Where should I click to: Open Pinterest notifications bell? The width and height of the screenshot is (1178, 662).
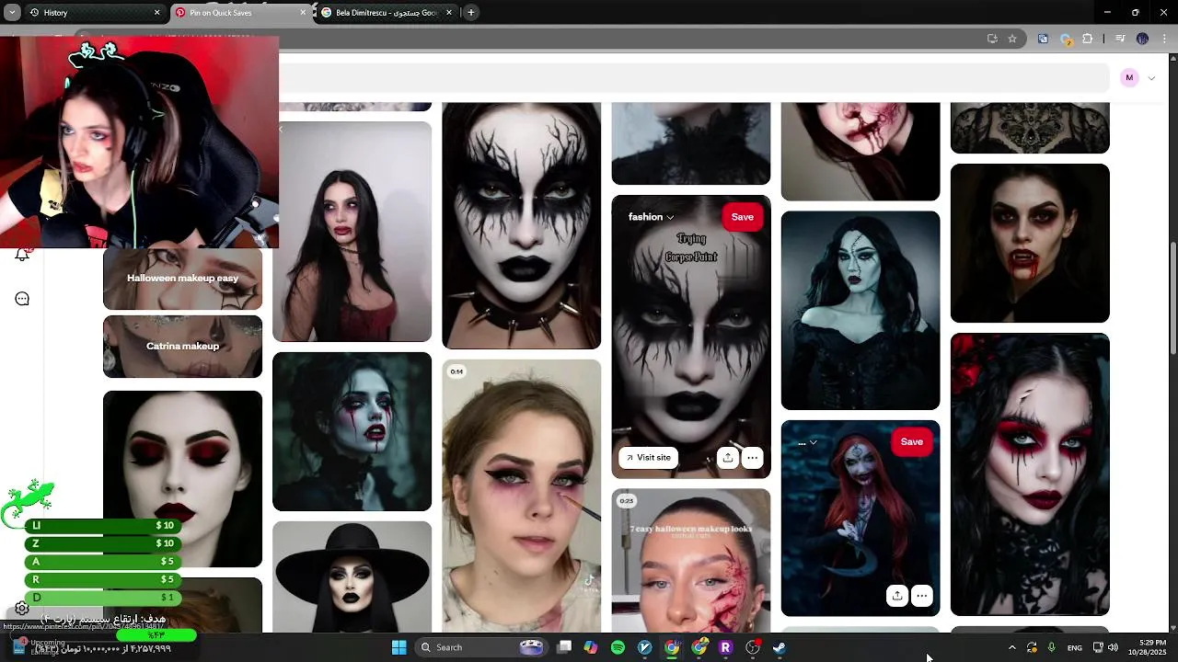pos(22,255)
